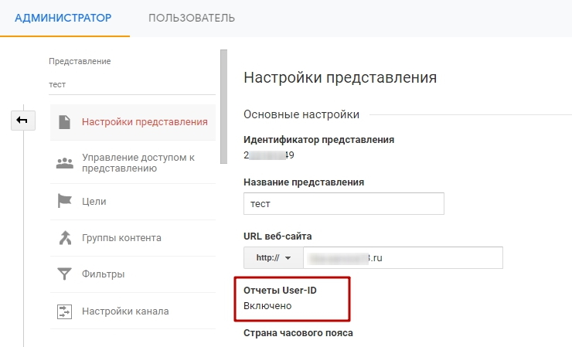Click the funnel icon for Фильтры
The width and height of the screenshot is (572, 347).
pos(65,274)
